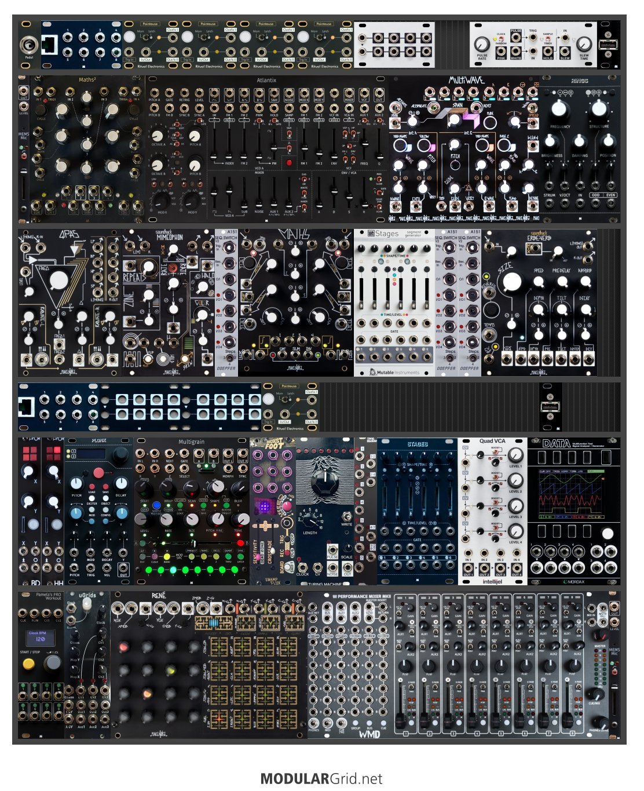Click the large black Turing Machine knob
This screenshot has height=791, width=644.
[x=324, y=481]
